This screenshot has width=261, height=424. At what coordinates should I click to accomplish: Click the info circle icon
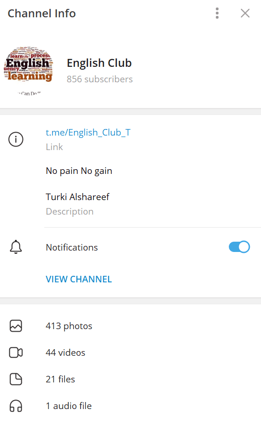16,139
